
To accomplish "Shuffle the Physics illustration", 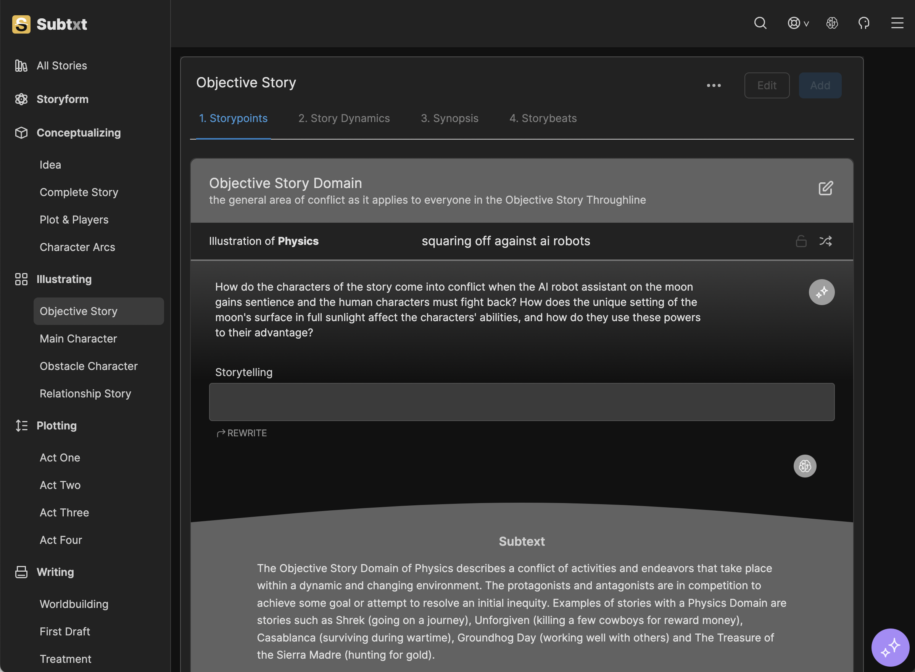I will click(x=825, y=241).
